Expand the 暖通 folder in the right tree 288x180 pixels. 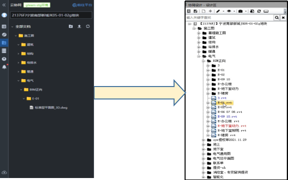click(198, 51)
